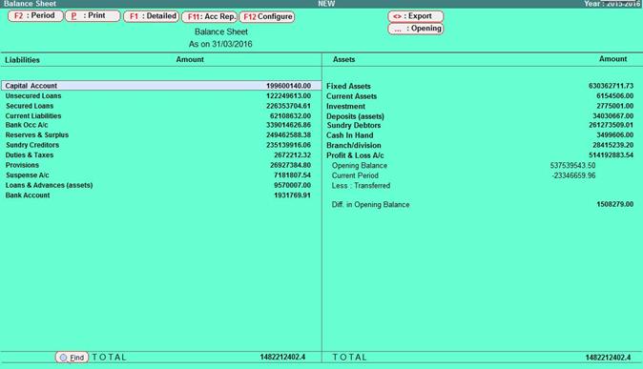Select Profit & Loss A/c row
Viewport: 643px width, 369px height.
point(482,155)
